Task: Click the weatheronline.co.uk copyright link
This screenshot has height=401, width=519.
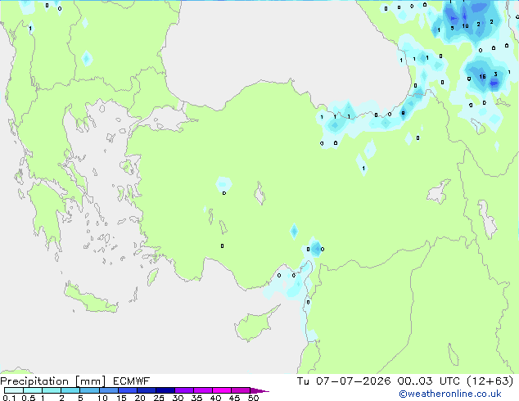Action: pyautogui.click(x=450, y=394)
